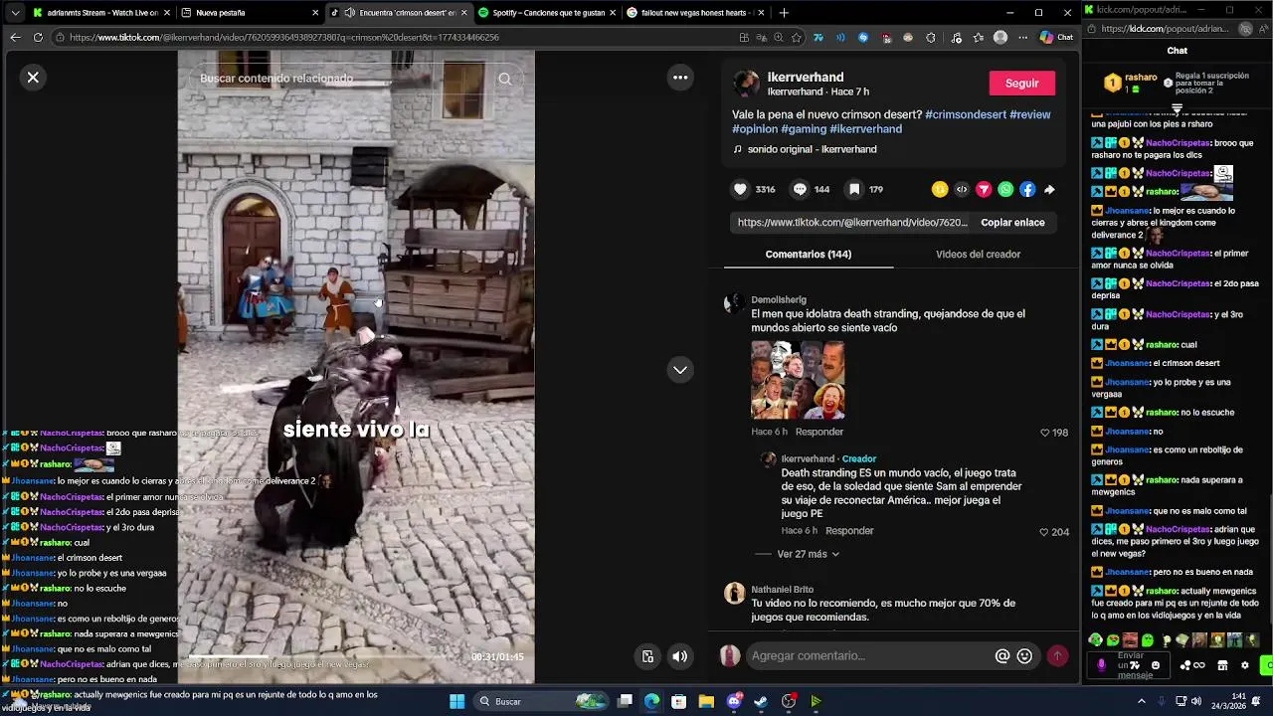Open Kick gift subscription leaderboard expander

1178,107
